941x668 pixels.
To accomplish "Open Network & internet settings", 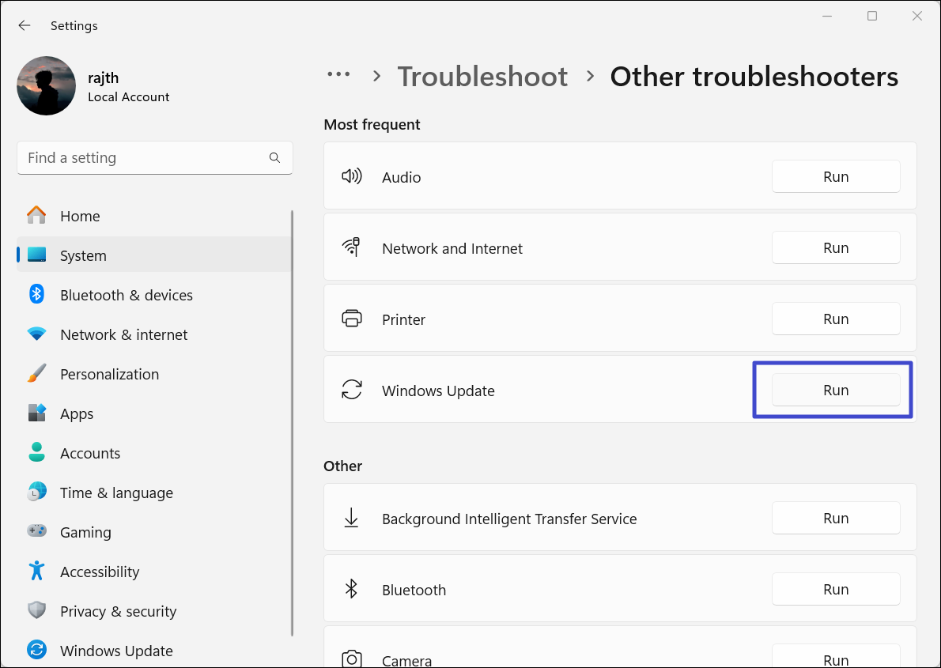I will click(123, 334).
